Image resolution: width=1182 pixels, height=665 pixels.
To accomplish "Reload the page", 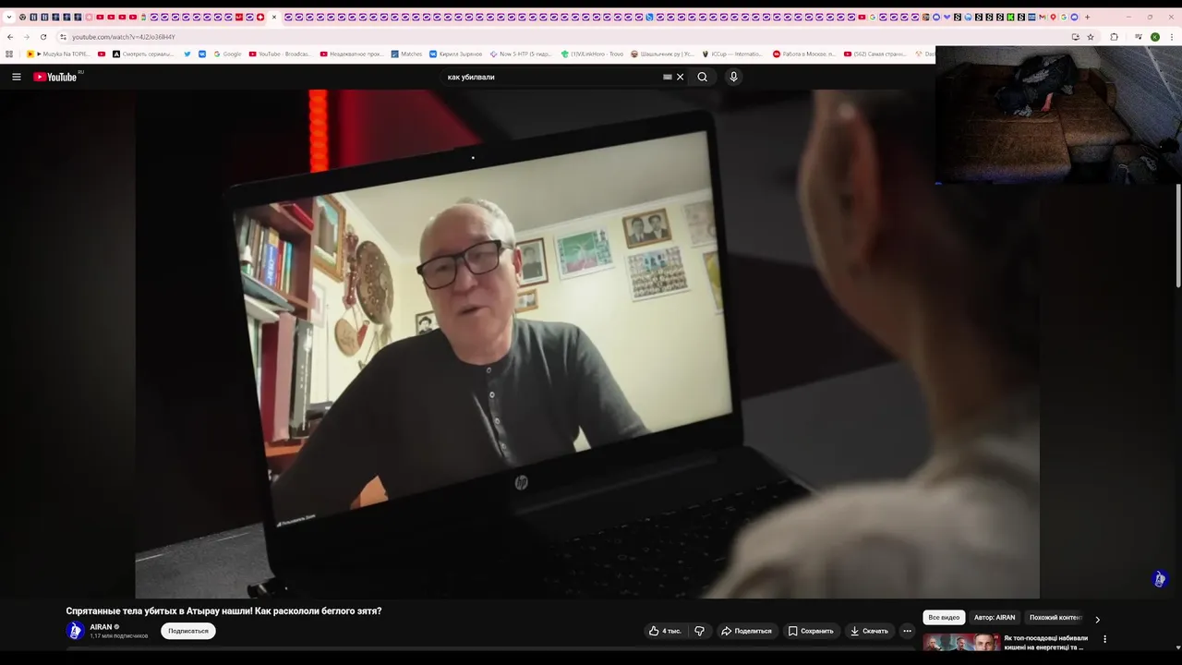I will (43, 37).
